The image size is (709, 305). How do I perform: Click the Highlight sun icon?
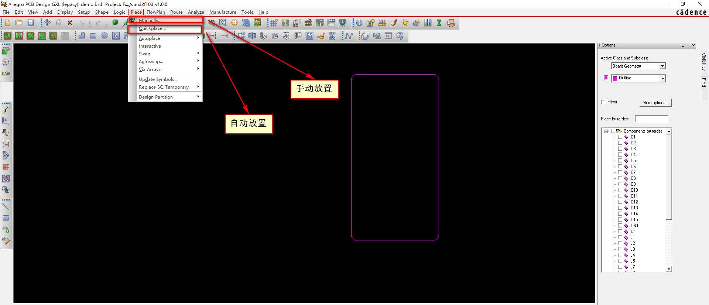[x=405, y=23]
